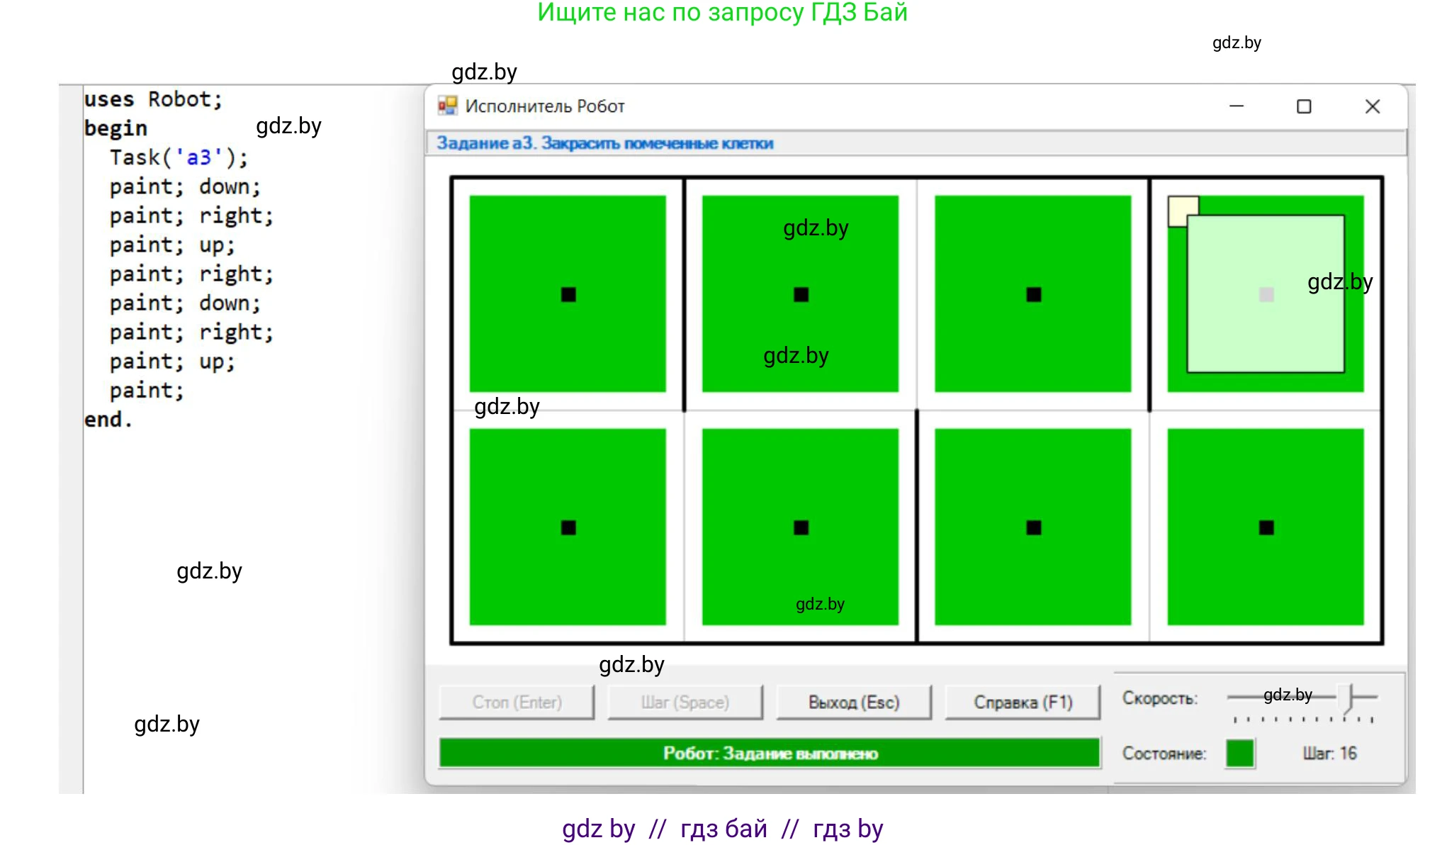Open Справка (F1) help button
1447x845 pixels.
[1023, 702]
